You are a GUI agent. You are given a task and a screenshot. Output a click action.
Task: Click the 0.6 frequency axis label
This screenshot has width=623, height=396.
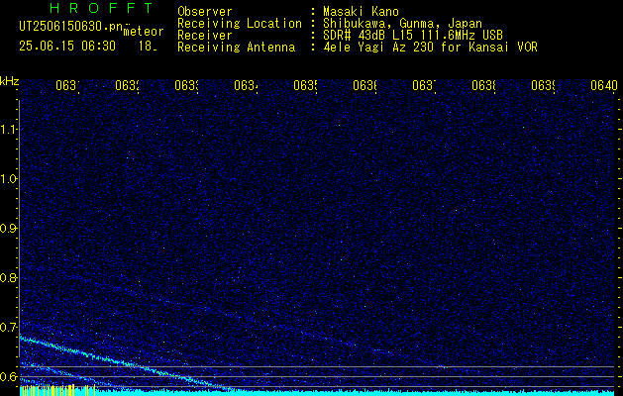point(9,376)
